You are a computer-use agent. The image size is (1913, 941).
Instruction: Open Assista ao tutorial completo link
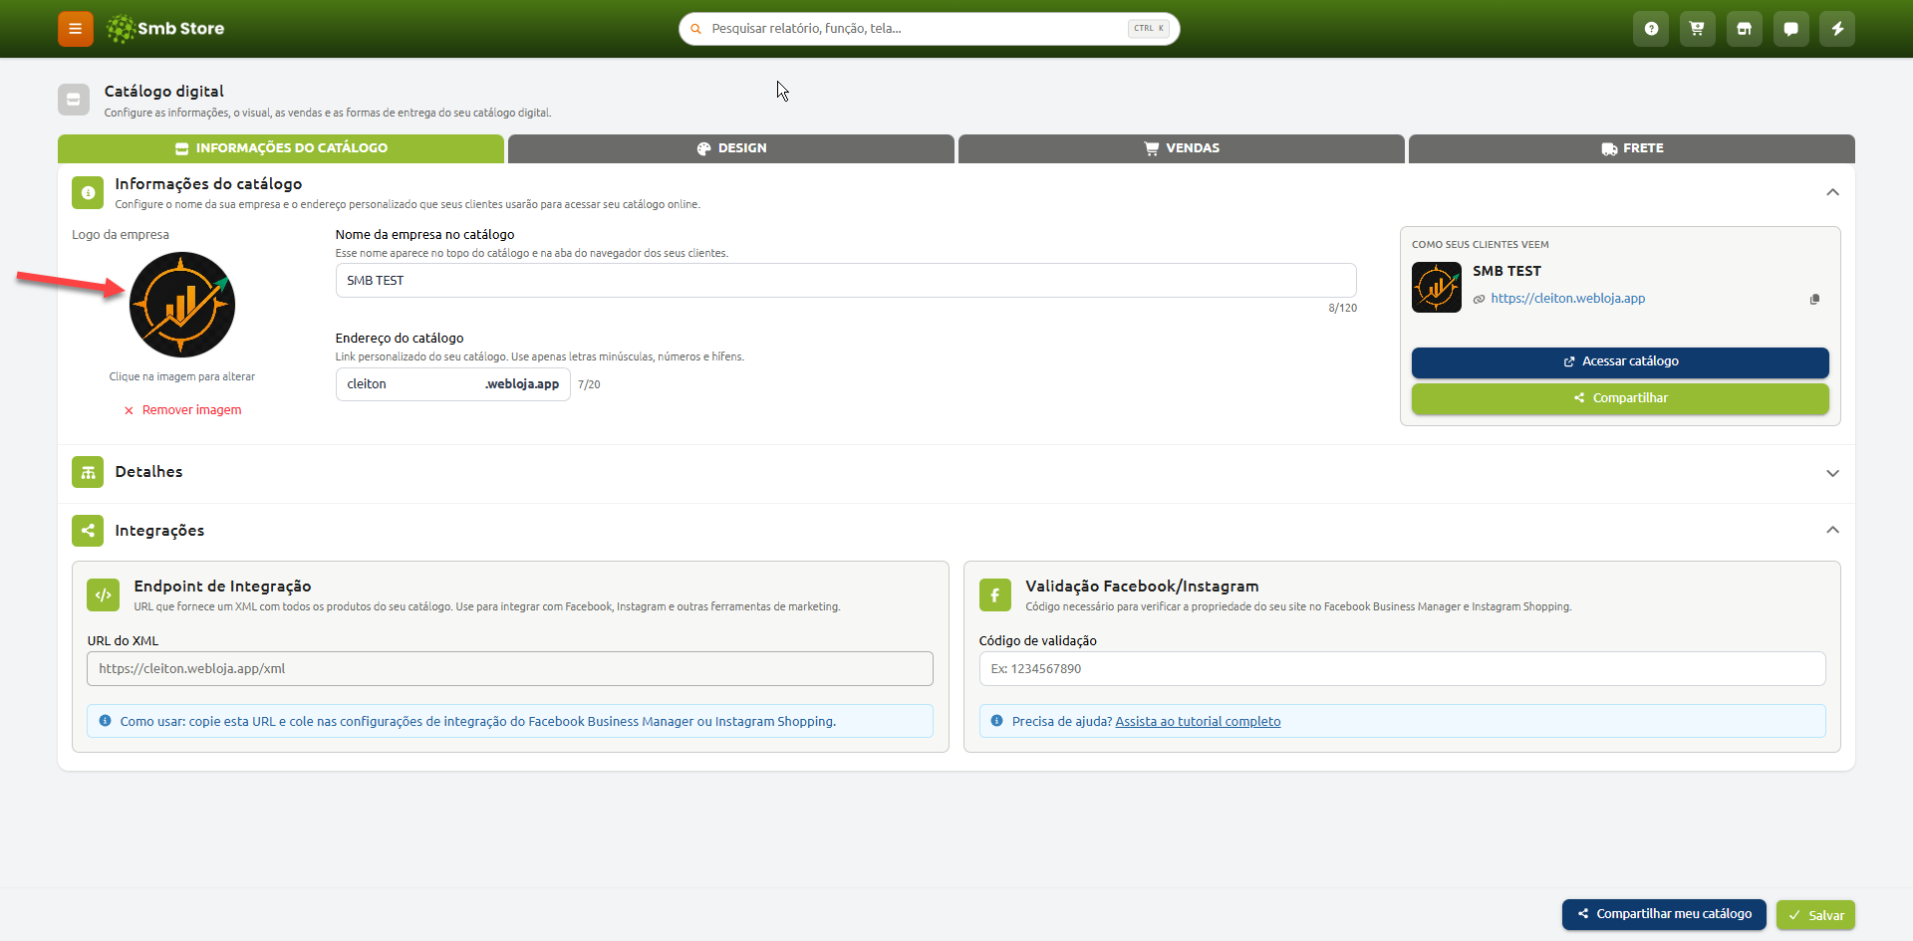click(x=1198, y=722)
